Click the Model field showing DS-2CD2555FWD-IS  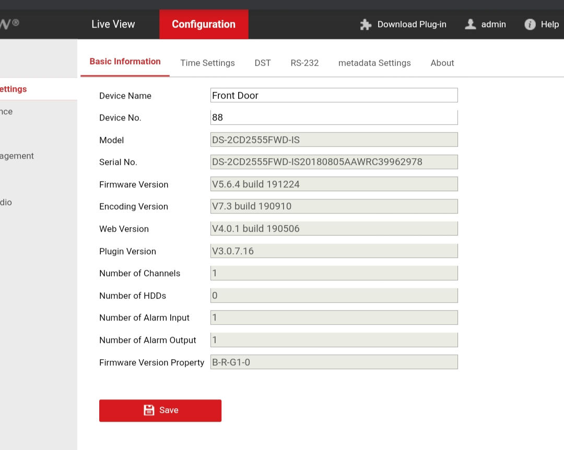pyautogui.click(x=334, y=140)
